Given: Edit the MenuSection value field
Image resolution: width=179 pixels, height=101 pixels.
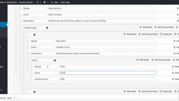Looking at the screenshot, I should pos(101,8).
